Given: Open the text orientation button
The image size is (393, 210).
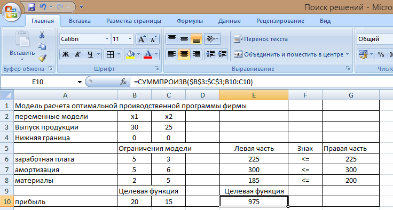Looking at the screenshot, I should [x=213, y=39].
